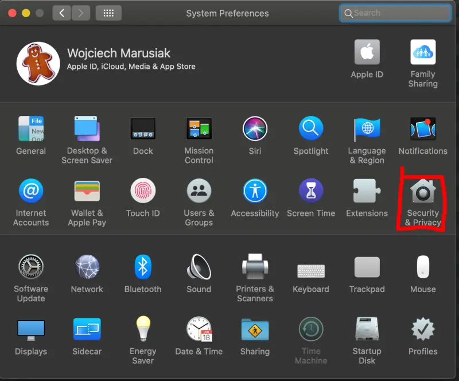Open Siri settings
459x381 pixels.
click(255, 129)
